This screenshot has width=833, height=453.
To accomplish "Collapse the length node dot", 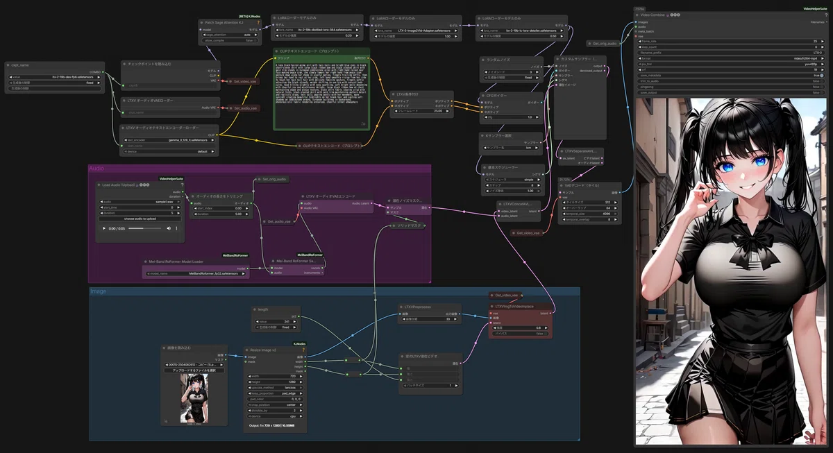I will tap(255, 309).
